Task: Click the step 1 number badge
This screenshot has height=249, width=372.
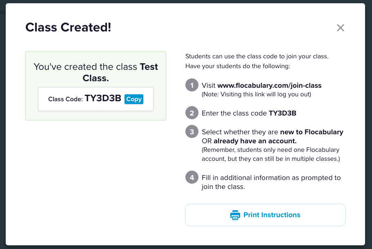Action: [191, 86]
